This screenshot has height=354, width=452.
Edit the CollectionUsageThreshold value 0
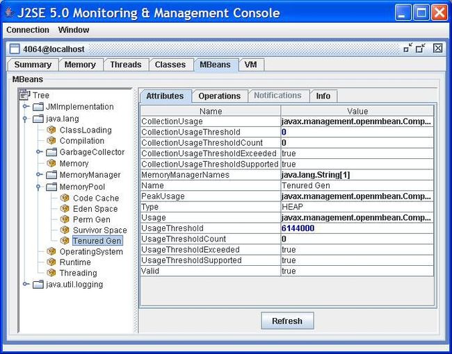[357, 132]
